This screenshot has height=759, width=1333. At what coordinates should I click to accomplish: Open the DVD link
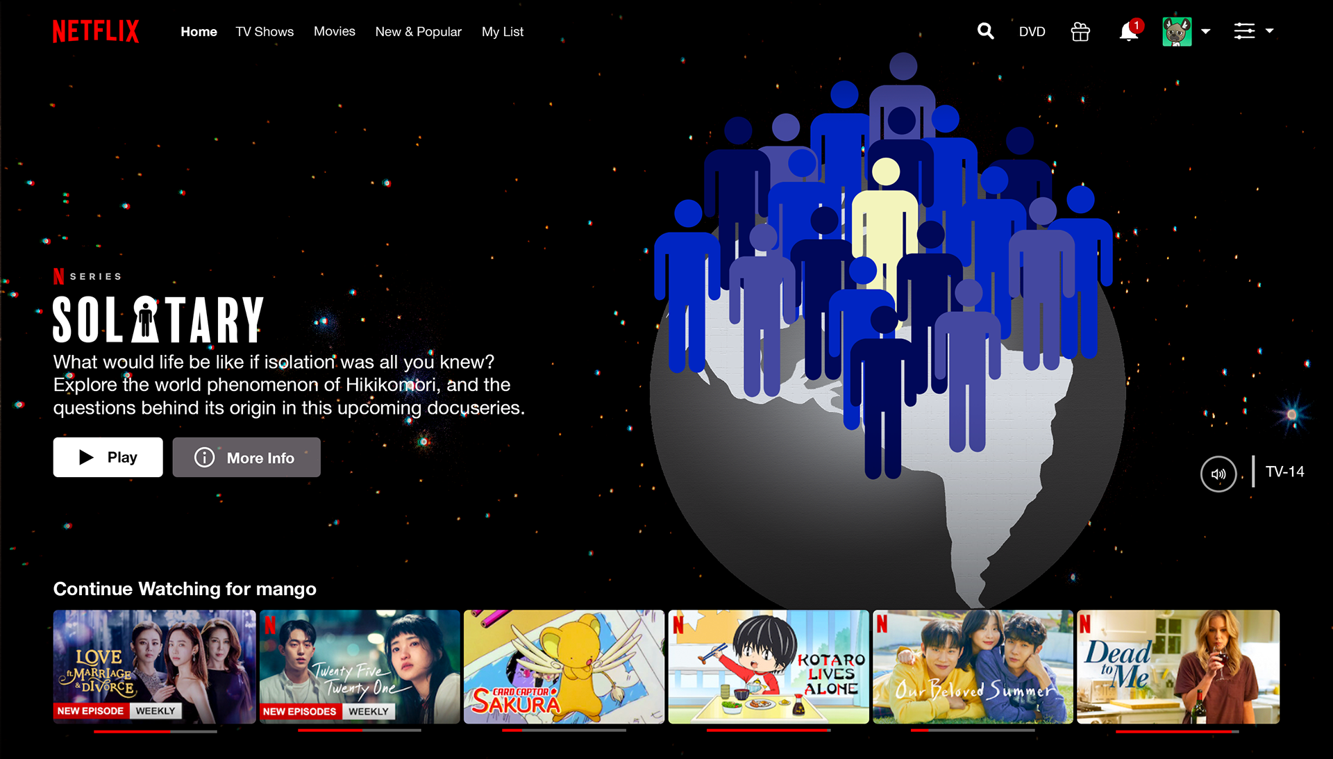[1032, 32]
